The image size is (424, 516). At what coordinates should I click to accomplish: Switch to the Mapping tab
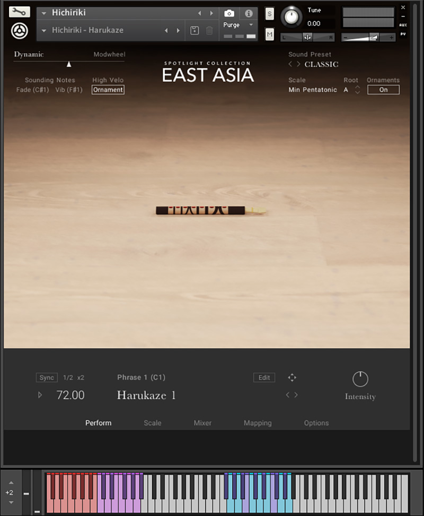pyautogui.click(x=258, y=423)
